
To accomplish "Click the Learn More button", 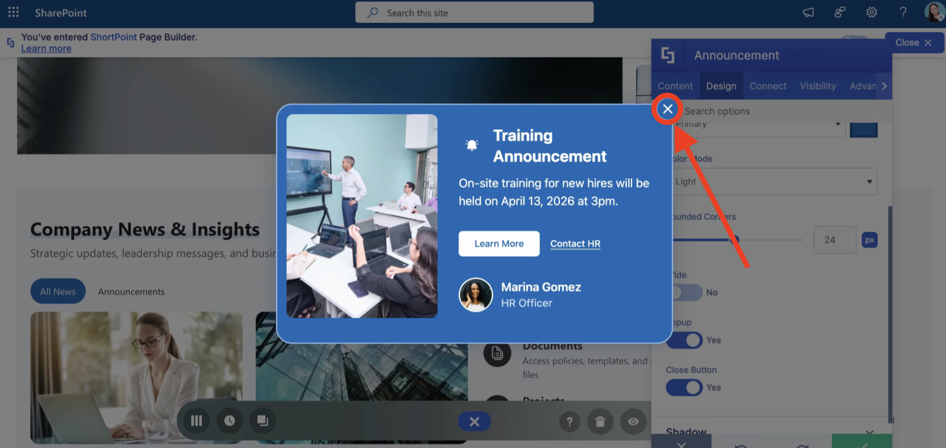I will (x=499, y=244).
